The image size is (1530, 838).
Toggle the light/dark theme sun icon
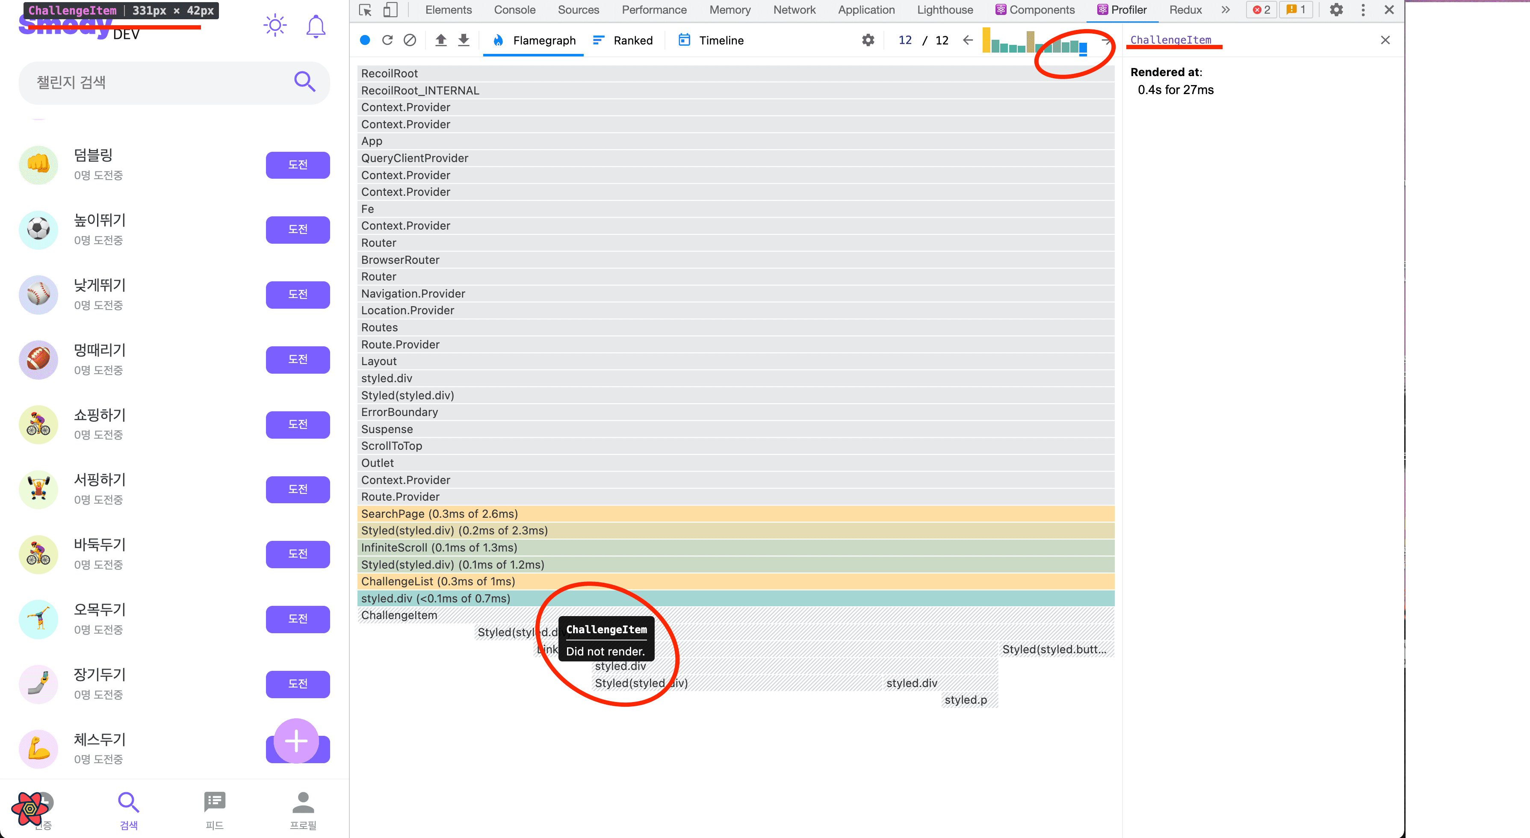point(275,25)
